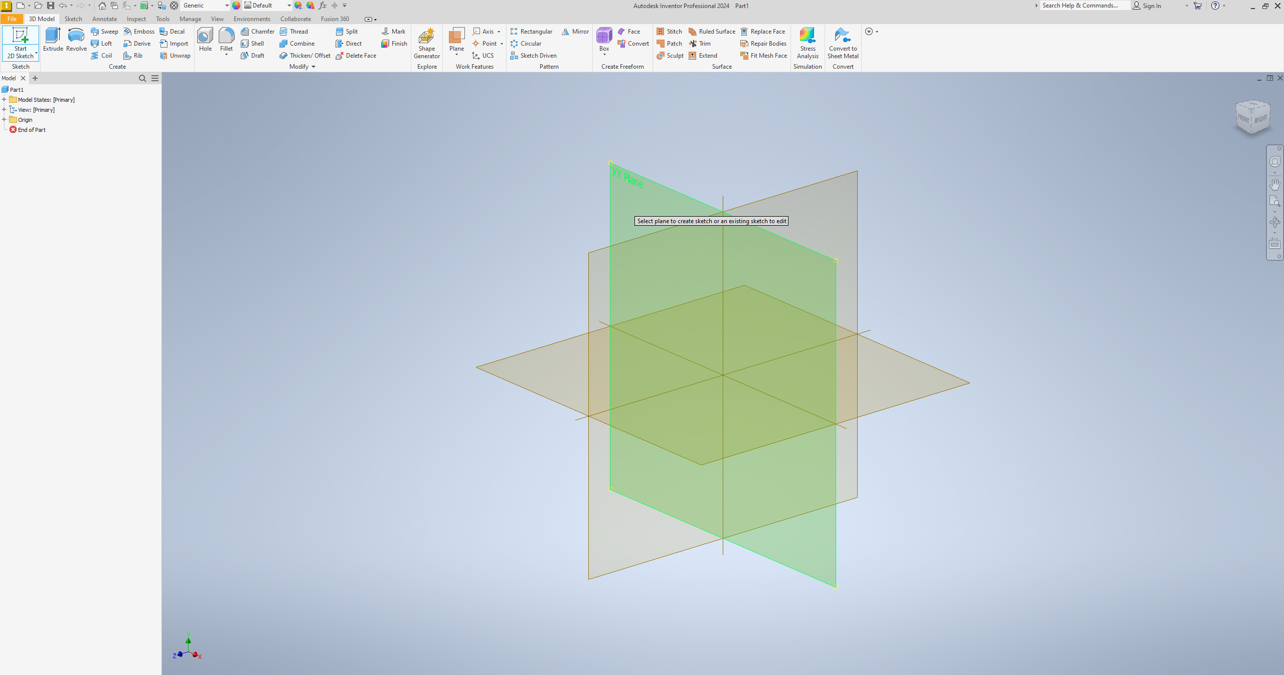Click in Search Help & Commands field
This screenshot has height=675, width=1284.
(x=1084, y=6)
